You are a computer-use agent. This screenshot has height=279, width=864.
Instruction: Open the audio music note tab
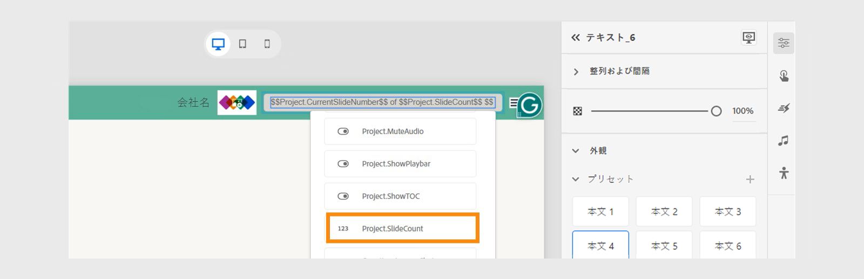pyautogui.click(x=784, y=141)
